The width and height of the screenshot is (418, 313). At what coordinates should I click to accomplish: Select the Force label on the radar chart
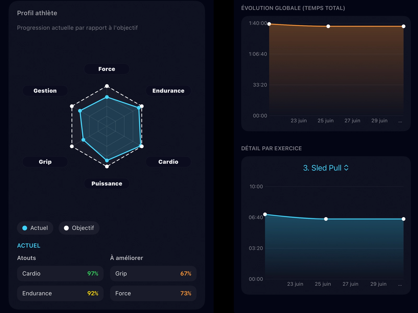click(x=107, y=69)
